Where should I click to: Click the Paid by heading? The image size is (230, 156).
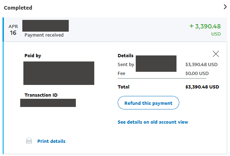[33, 56]
